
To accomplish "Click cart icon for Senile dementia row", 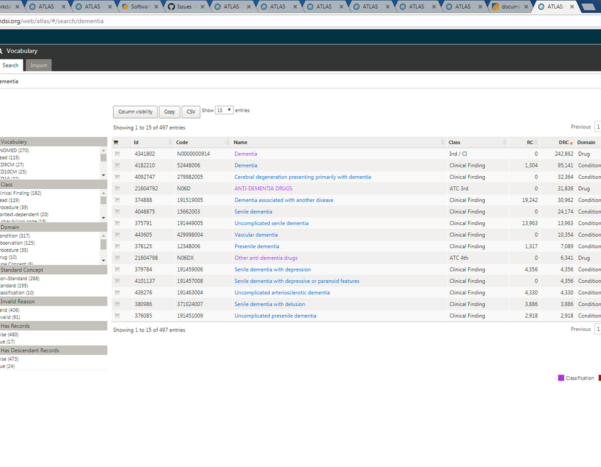I will tap(117, 211).
